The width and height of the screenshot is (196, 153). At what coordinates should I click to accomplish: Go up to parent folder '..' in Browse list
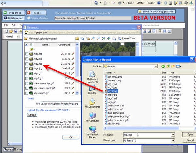[x=32, y=49]
